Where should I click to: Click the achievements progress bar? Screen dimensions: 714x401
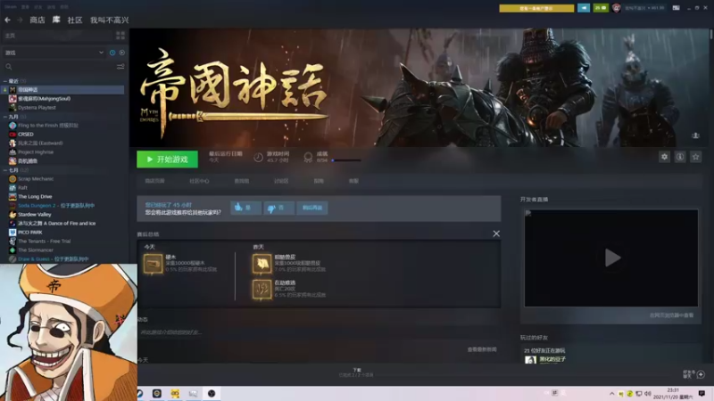346,160
